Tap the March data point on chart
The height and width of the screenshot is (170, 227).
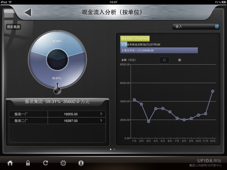pyautogui.click(x=148, y=121)
